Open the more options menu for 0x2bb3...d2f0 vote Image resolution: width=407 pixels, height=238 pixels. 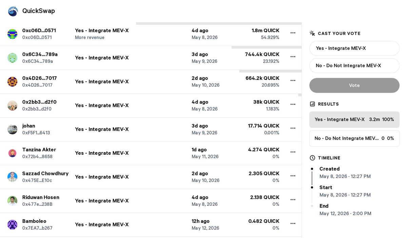(x=293, y=104)
